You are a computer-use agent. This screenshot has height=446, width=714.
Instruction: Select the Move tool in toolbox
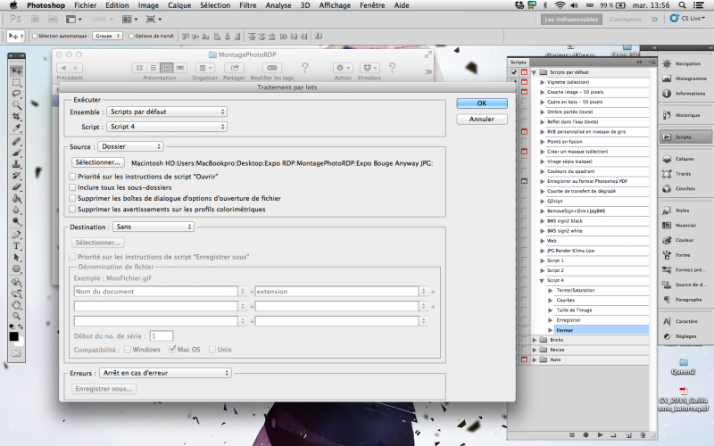tap(16, 71)
